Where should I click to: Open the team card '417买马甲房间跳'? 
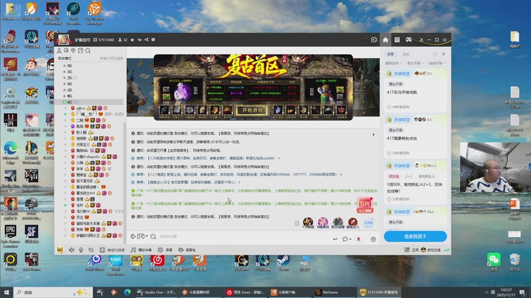pos(416,90)
